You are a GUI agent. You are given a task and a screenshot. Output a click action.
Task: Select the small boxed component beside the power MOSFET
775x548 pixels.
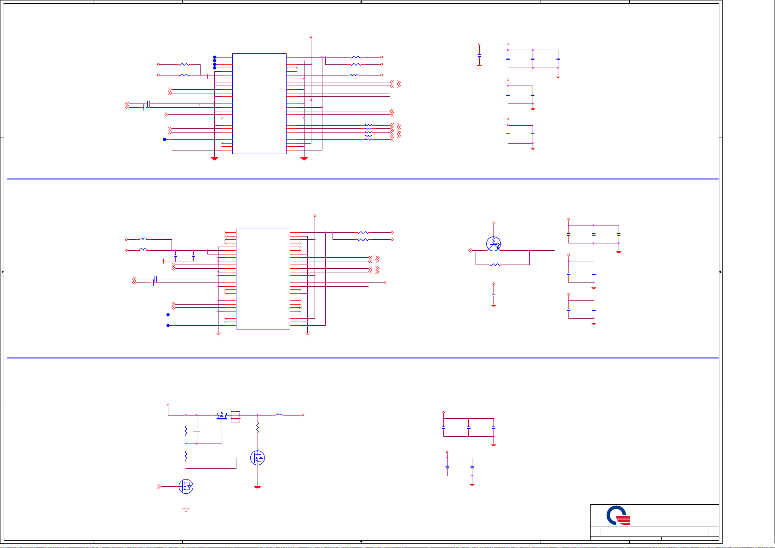(235, 417)
